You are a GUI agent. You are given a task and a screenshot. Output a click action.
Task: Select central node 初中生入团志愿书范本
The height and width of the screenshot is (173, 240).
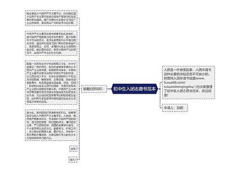[x=134, y=89]
